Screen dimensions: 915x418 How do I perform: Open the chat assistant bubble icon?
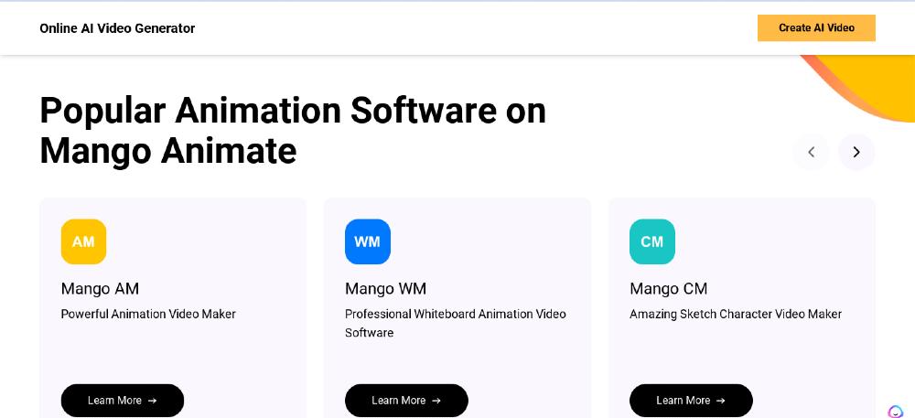click(895, 412)
